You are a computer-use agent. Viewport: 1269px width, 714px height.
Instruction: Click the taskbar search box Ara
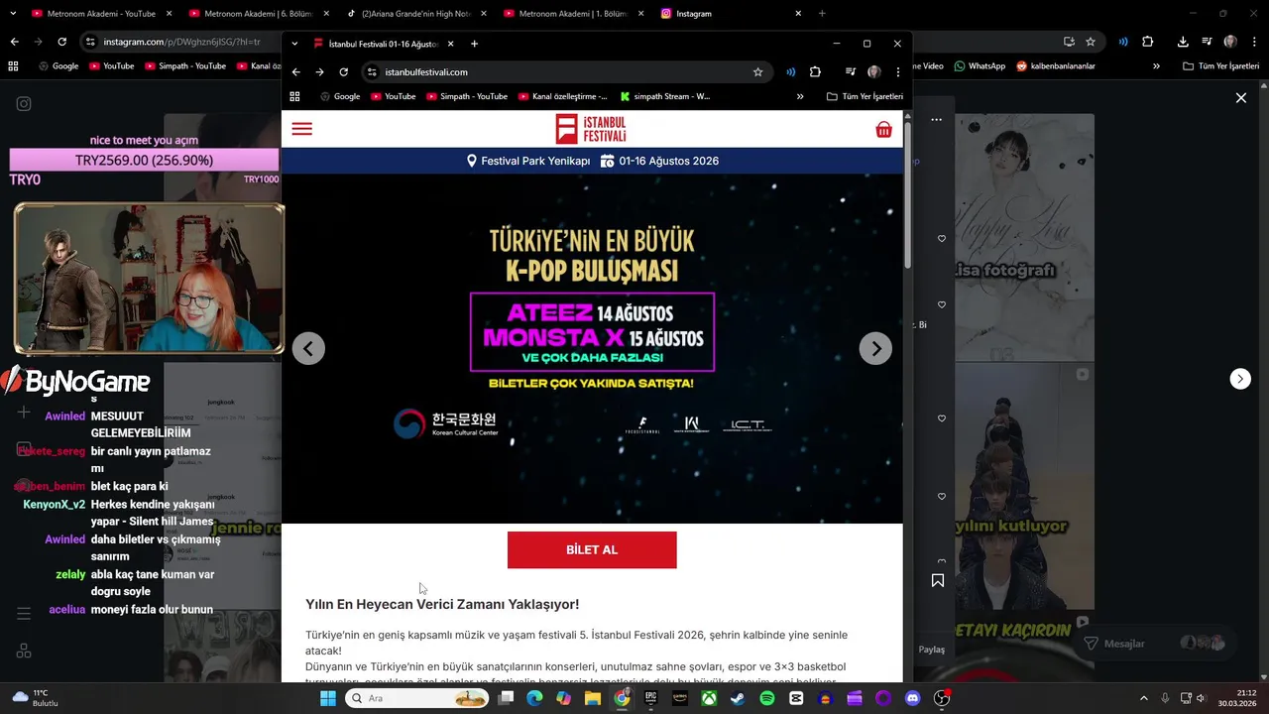(416, 698)
